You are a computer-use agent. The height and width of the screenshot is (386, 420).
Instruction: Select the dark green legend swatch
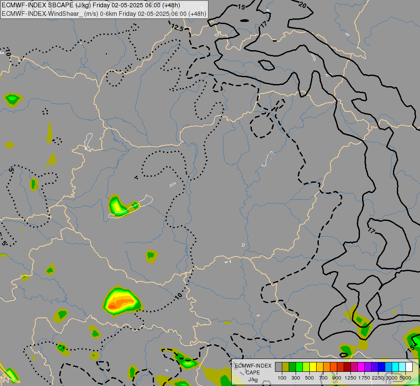tap(292, 367)
